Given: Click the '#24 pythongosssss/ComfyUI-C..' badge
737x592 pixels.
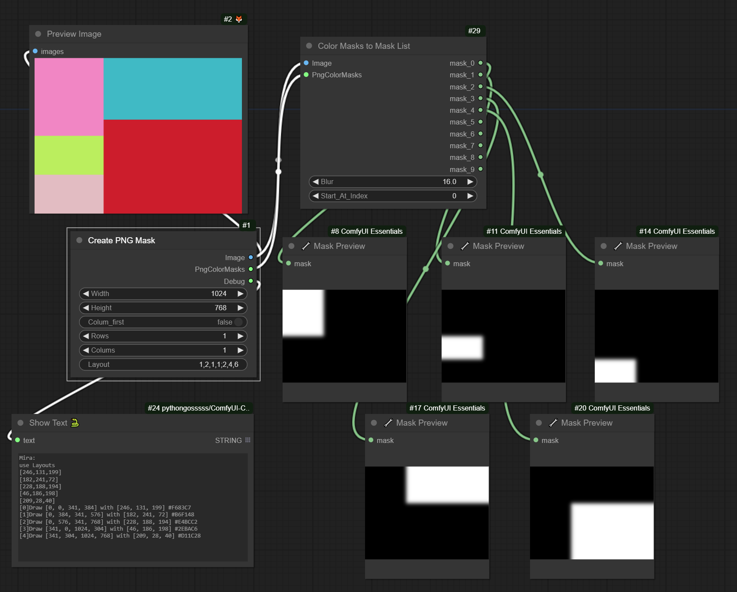Looking at the screenshot, I should [199, 408].
